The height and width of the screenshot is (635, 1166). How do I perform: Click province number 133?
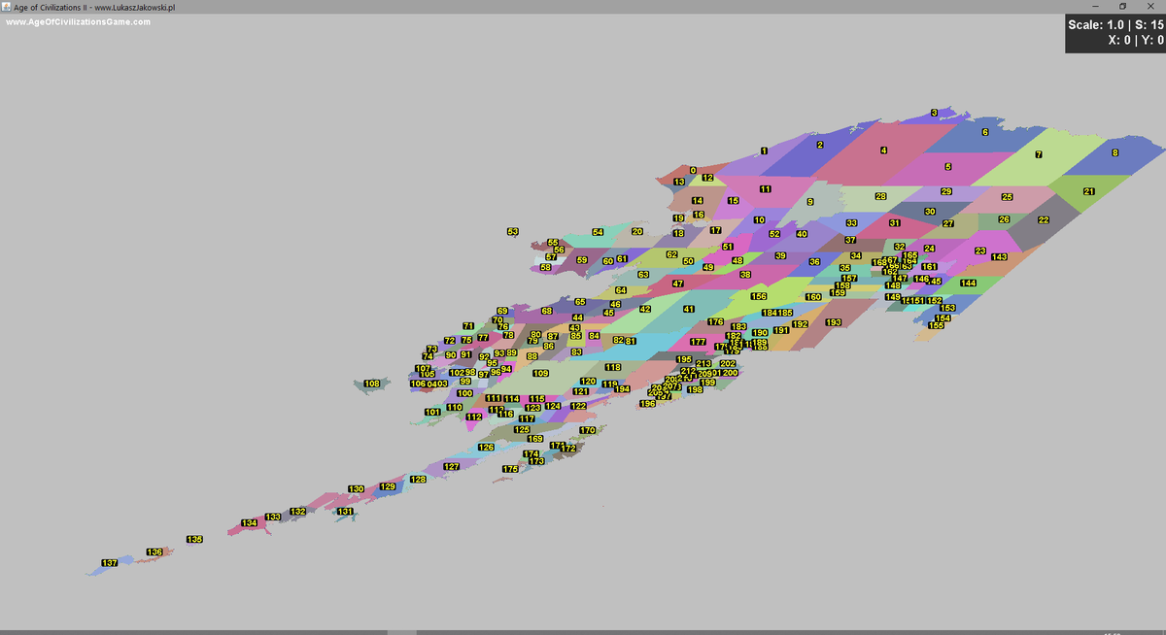point(273,517)
